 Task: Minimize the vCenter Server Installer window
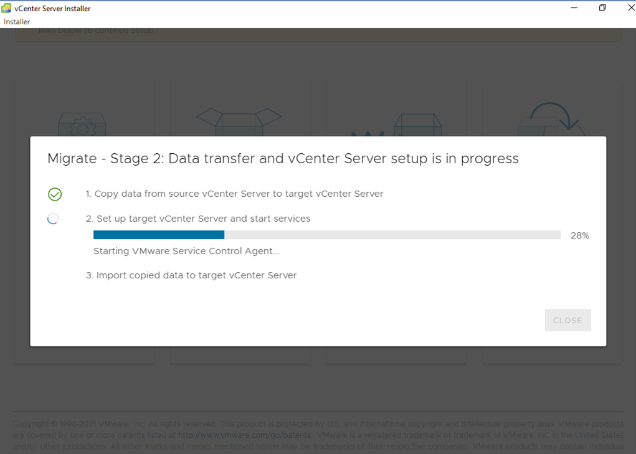pos(574,7)
